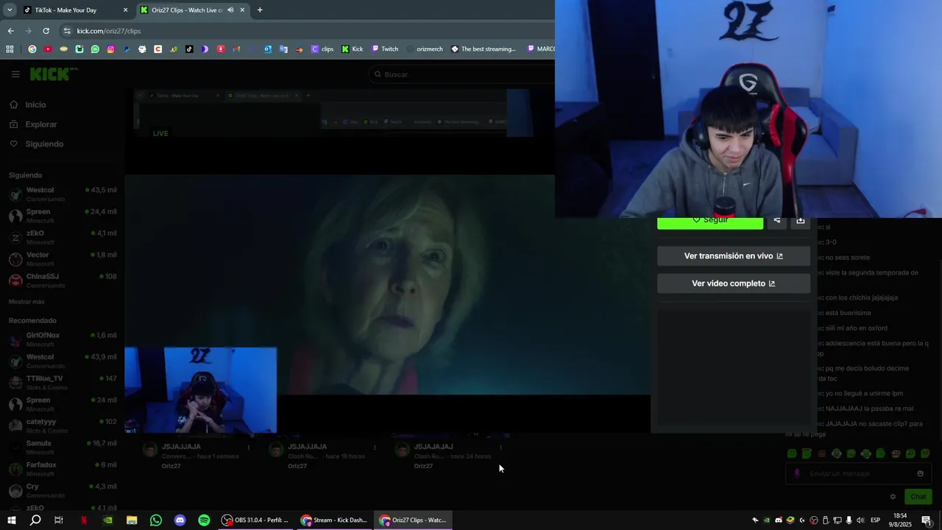Screen dimensions: 942x530
Task: View site information icon in address bar
Action: 67,31
